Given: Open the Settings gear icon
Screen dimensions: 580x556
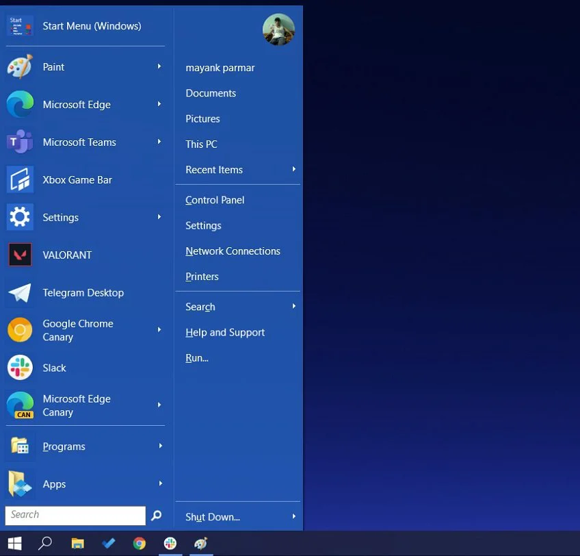Looking at the screenshot, I should point(20,217).
